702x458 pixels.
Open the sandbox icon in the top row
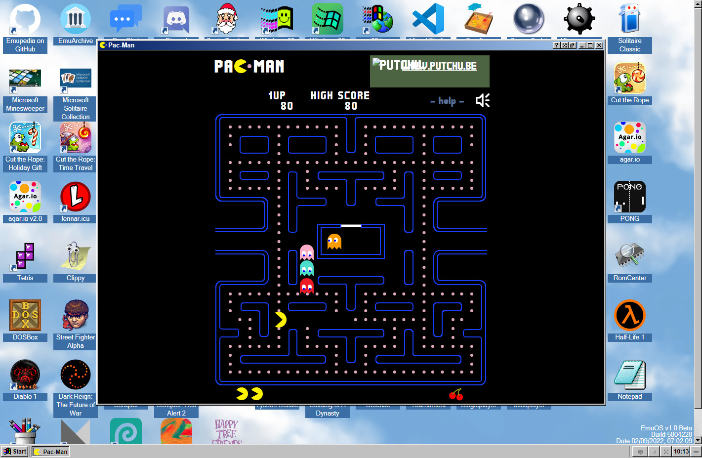coord(479,19)
